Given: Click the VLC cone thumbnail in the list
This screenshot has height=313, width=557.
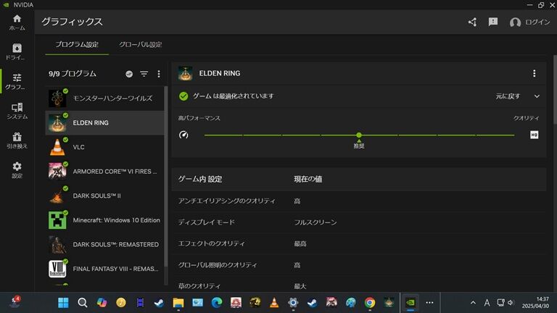Looking at the screenshot, I should 57,147.
